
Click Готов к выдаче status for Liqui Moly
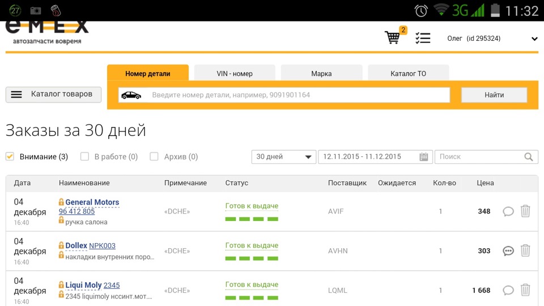252,284
